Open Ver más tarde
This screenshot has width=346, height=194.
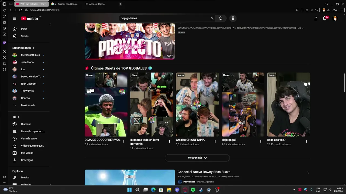coord(29,138)
